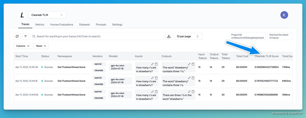Image resolution: width=306 pixels, height=118 pixels.
Task: Click the Vendors column header
Action: pyautogui.click(x=97, y=56)
